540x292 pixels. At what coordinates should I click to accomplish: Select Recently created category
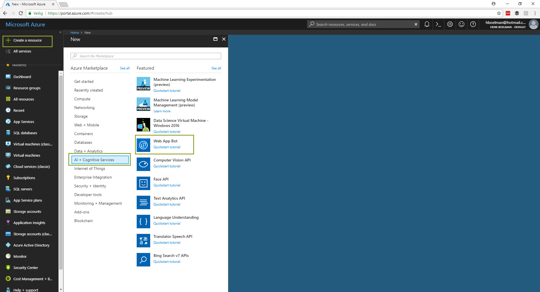[x=88, y=90]
